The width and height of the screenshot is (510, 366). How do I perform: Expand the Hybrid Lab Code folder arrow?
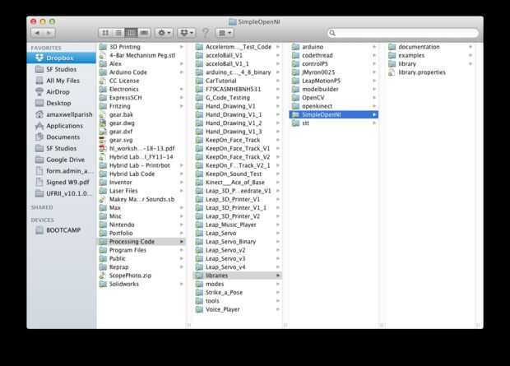(x=182, y=174)
